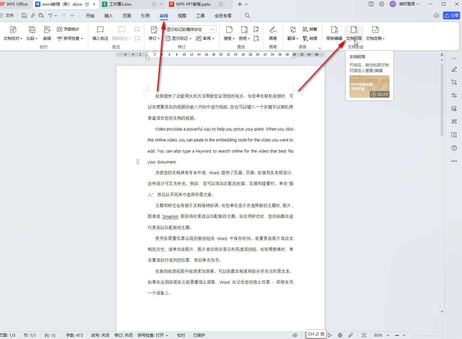Select the arrow selection tool in sidebar
The image size is (462, 339).
point(454,82)
